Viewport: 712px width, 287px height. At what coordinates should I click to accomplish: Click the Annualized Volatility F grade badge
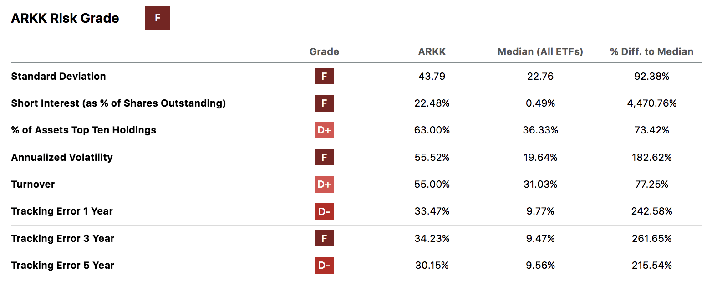[324, 157]
